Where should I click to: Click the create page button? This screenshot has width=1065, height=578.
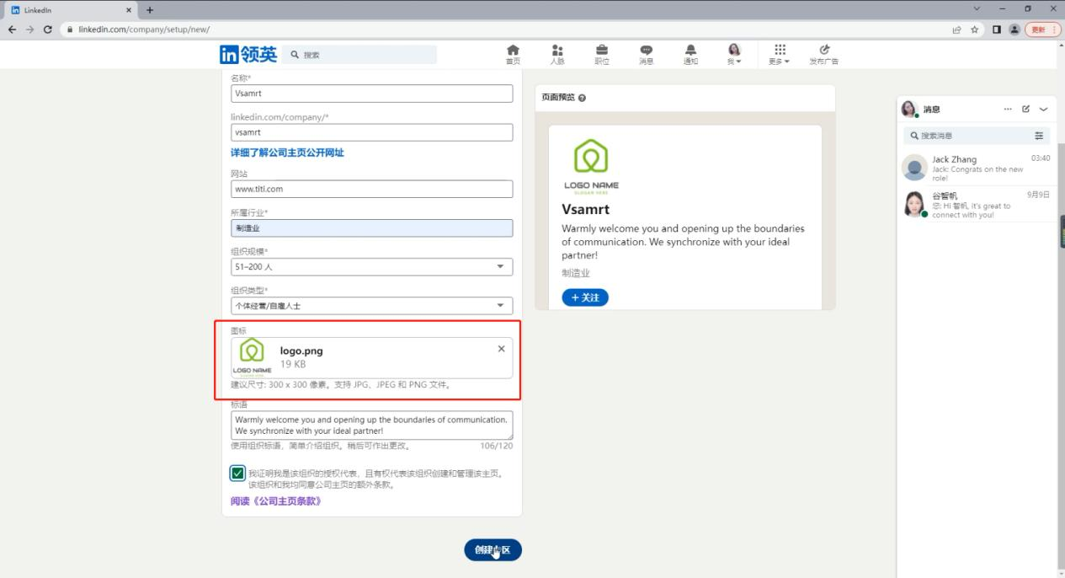(493, 550)
